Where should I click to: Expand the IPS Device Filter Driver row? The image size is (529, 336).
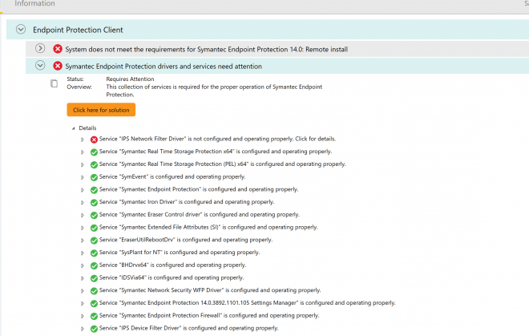point(82,329)
